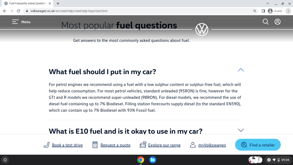Image resolution: width=293 pixels, height=165 pixels.
Task: Click the Find a retailer button
Action: pos(258,145)
